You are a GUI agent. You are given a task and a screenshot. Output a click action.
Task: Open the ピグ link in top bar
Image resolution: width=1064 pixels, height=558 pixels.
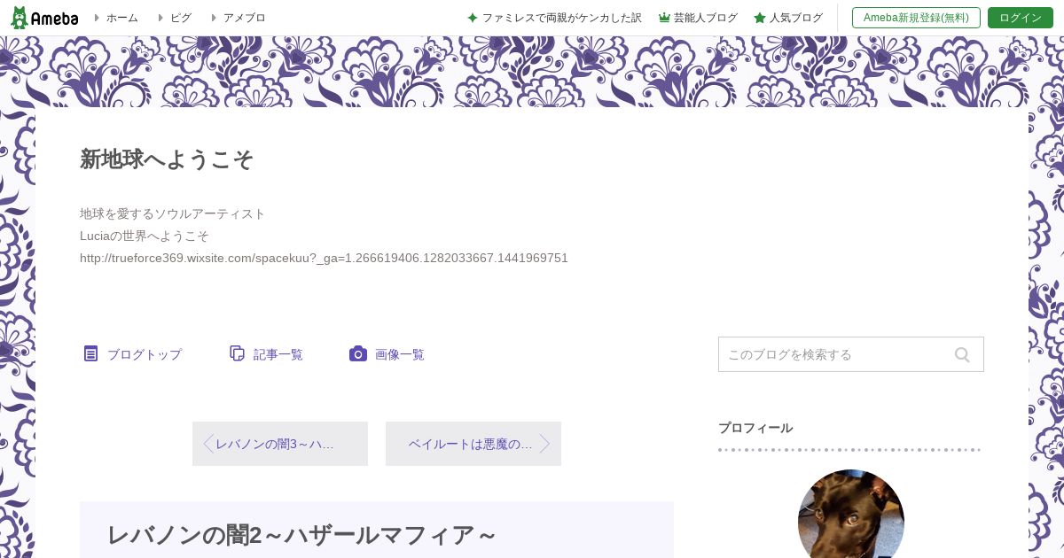pos(181,18)
